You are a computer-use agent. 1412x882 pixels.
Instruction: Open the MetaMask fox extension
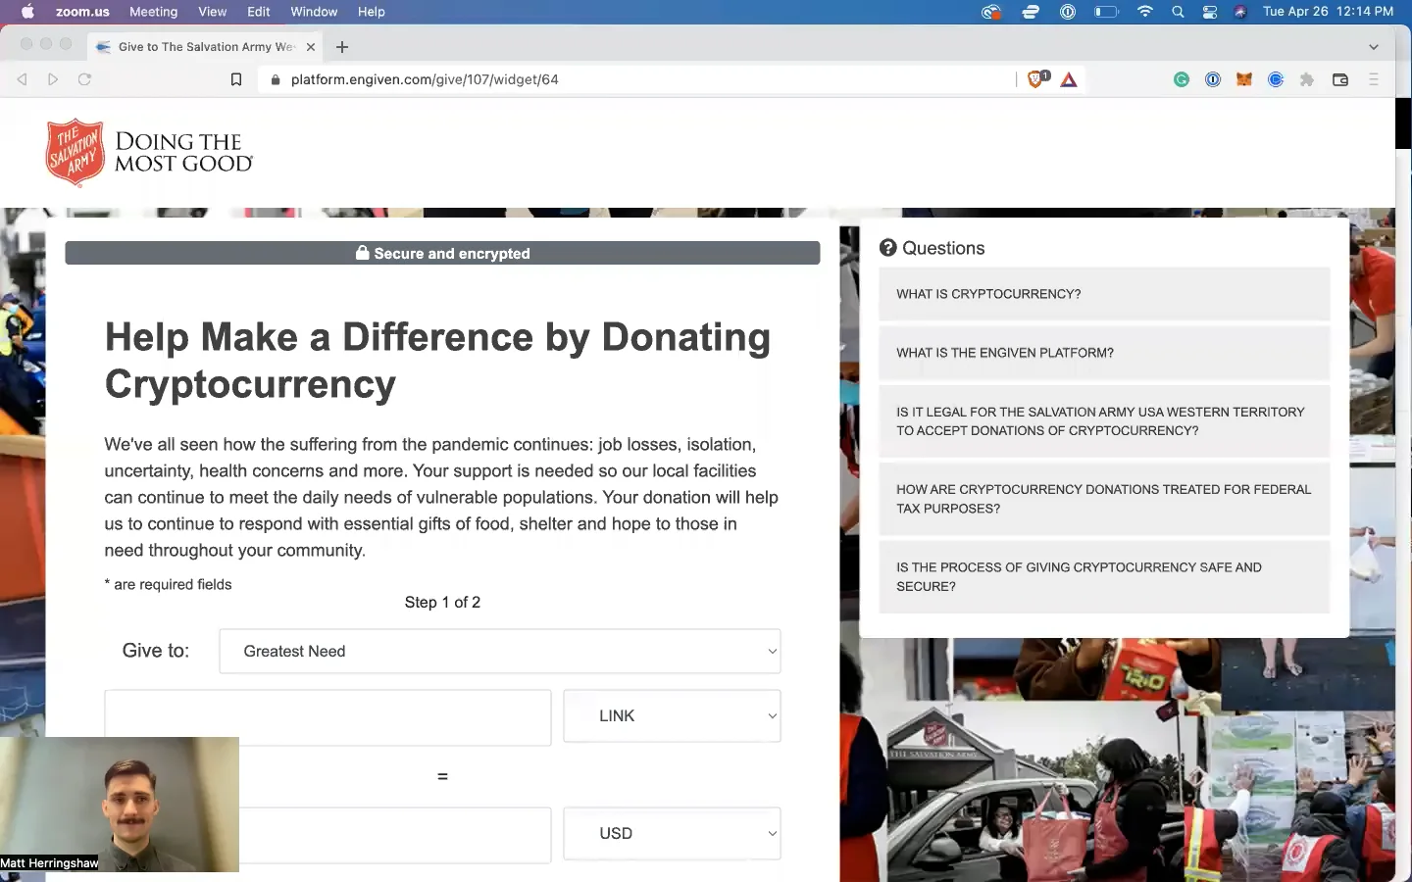click(1244, 79)
